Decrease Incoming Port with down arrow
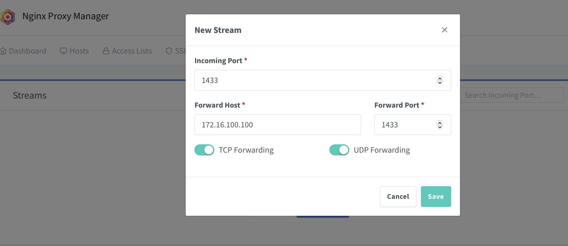Viewport: 568px width, 246px height. coord(440,83)
